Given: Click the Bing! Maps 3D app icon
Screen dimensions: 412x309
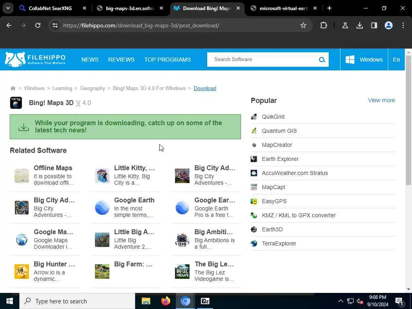Looking at the screenshot, I should (16, 103).
